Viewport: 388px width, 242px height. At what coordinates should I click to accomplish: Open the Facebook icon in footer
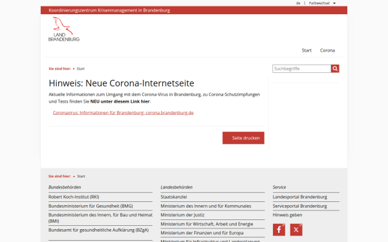tap(279, 230)
